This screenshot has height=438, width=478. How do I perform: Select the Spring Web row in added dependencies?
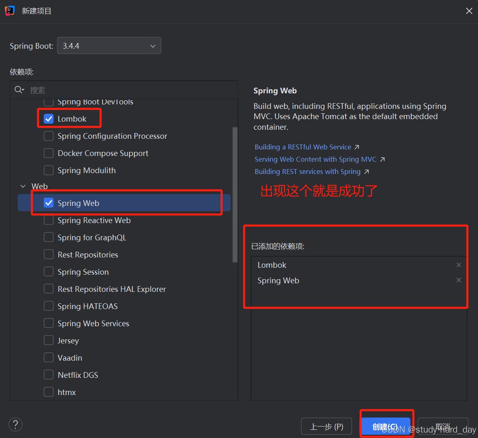pyautogui.click(x=359, y=280)
